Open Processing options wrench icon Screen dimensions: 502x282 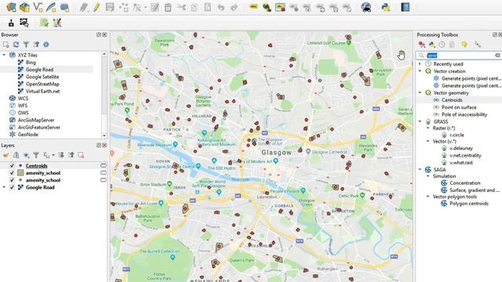pyautogui.click(x=478, y=45)
